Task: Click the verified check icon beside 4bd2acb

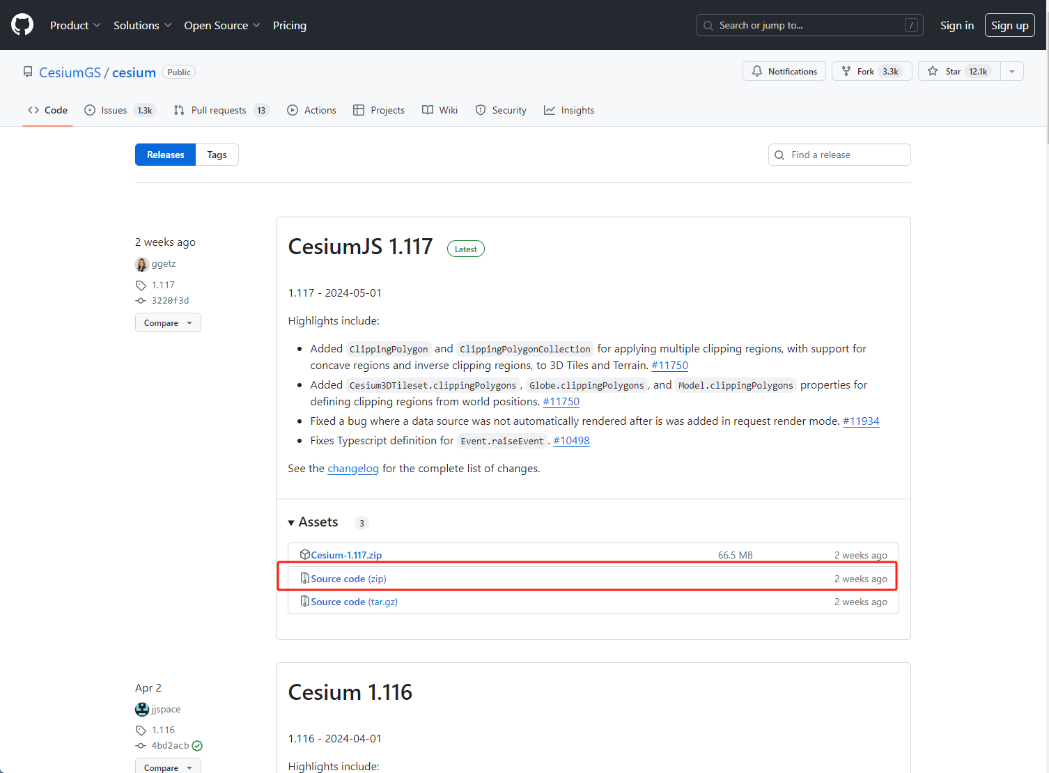Action: (x=197, y=746)
